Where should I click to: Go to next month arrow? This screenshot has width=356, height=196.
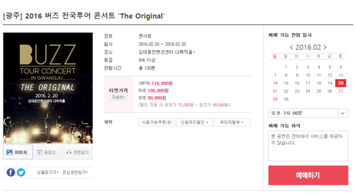tap(325, 47)
